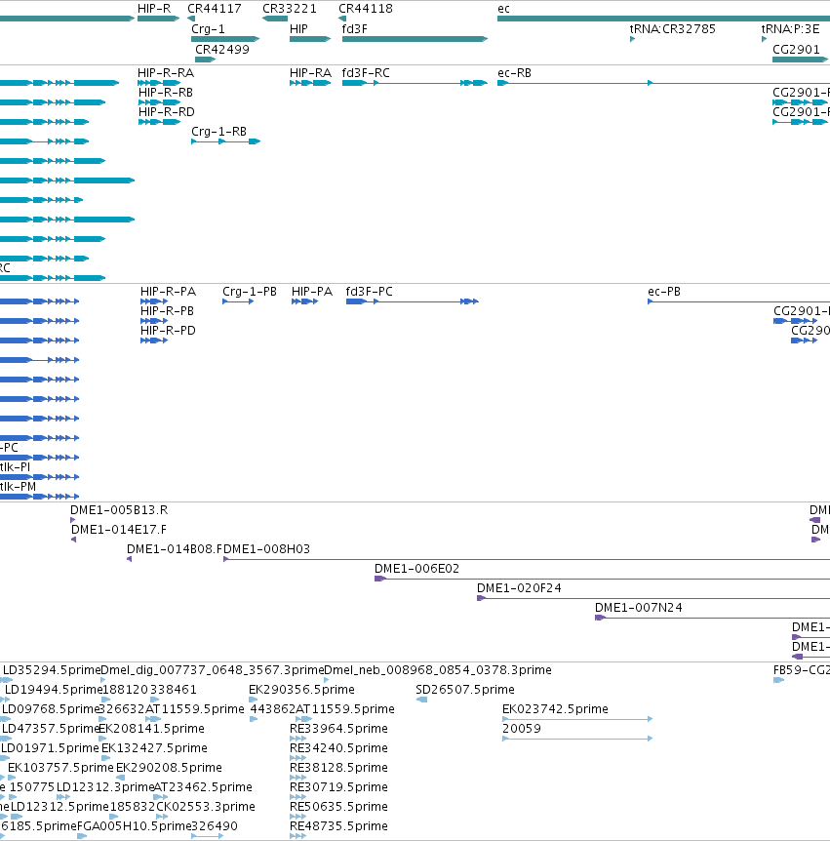The height and width of the screenshot is (841, 830).
Task: Select the HIP-R-PB coding sequence
Action: [154, 321]
